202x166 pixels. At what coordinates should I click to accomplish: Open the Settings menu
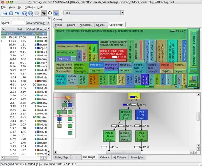click(x=30, y=7)
